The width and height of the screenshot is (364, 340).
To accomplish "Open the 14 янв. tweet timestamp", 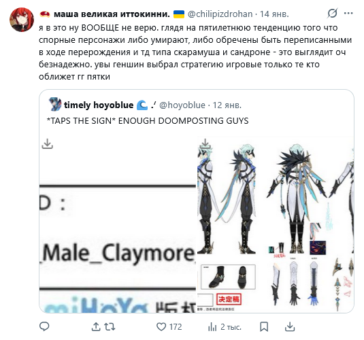I will point(274,14).
